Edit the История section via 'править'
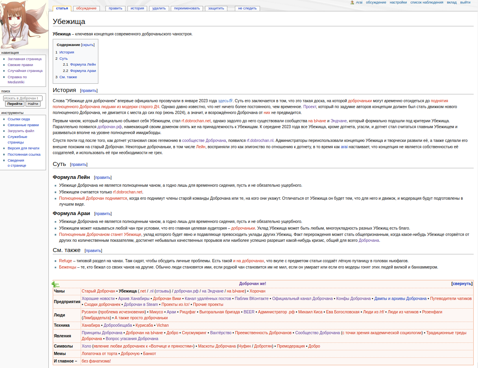This screenshot has height=368, width=478. point(89,90)
